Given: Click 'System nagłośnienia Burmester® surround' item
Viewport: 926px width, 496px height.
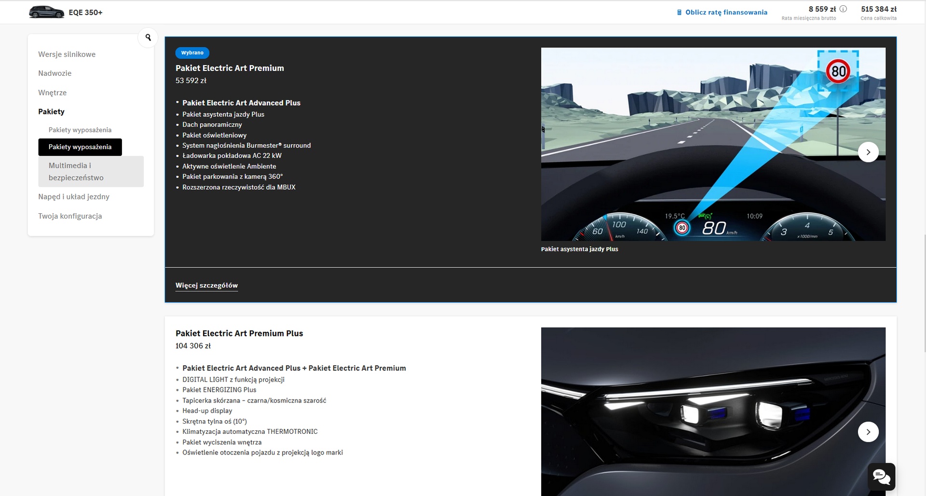Looking at the screenshot, I should (246, 146).
